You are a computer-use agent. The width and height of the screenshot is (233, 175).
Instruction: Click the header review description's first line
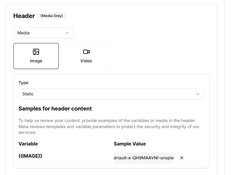pyautogui.click(x=107, y=121)
